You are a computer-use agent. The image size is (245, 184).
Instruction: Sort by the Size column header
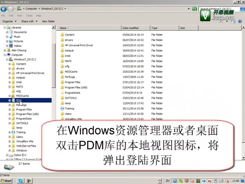coord(188,28)
